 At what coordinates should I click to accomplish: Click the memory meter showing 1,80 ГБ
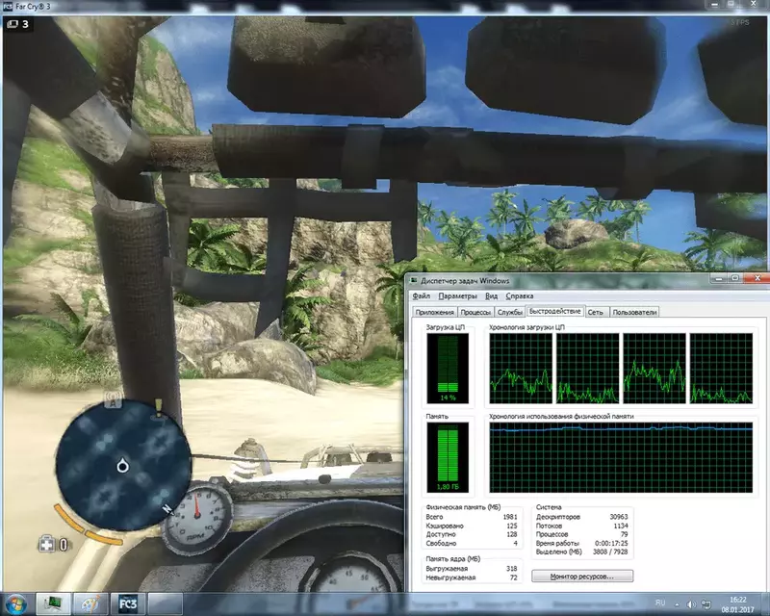point(448,458)
